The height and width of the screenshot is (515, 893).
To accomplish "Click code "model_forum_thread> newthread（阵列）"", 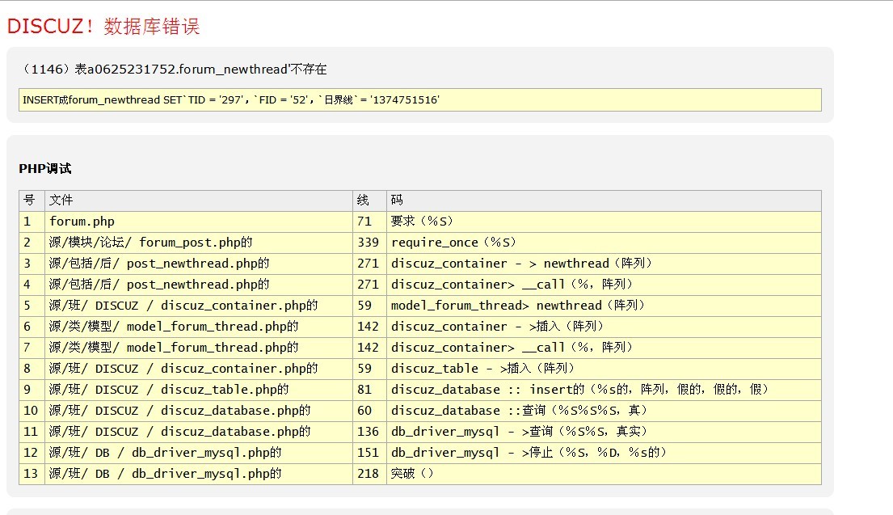I will point(518,306).
